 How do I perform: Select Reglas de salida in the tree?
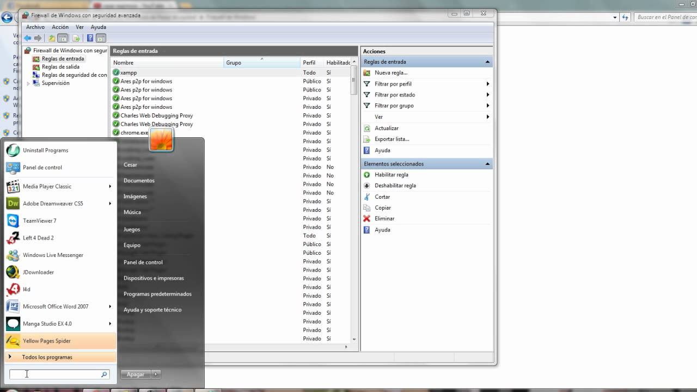[60, 67]
